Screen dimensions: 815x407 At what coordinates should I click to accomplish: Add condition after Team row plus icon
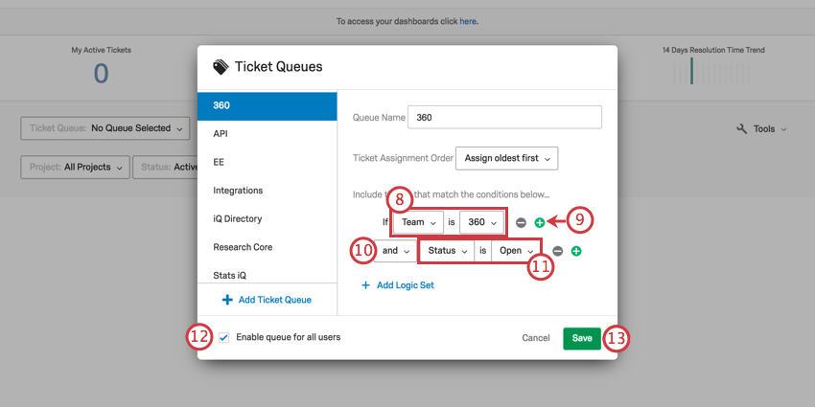(539, 222)
